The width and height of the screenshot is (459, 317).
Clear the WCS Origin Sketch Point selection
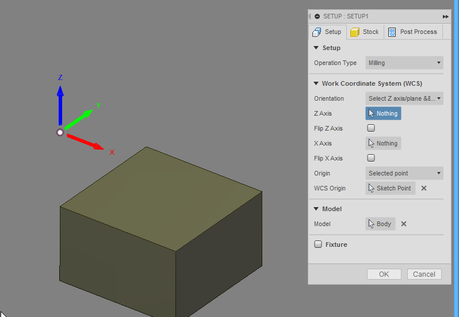click(423, 188)
